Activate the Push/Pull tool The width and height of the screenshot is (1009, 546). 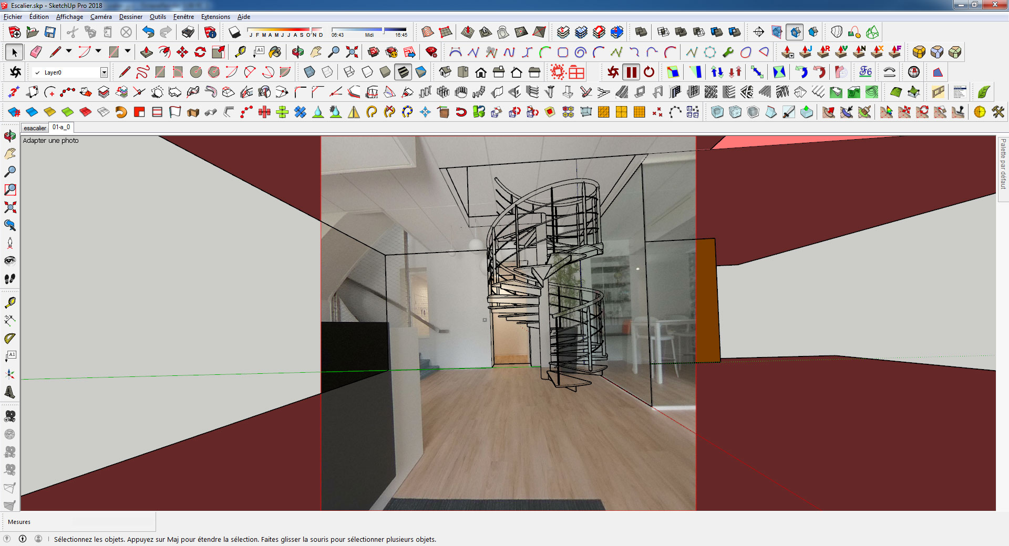[x=147, y=52]
